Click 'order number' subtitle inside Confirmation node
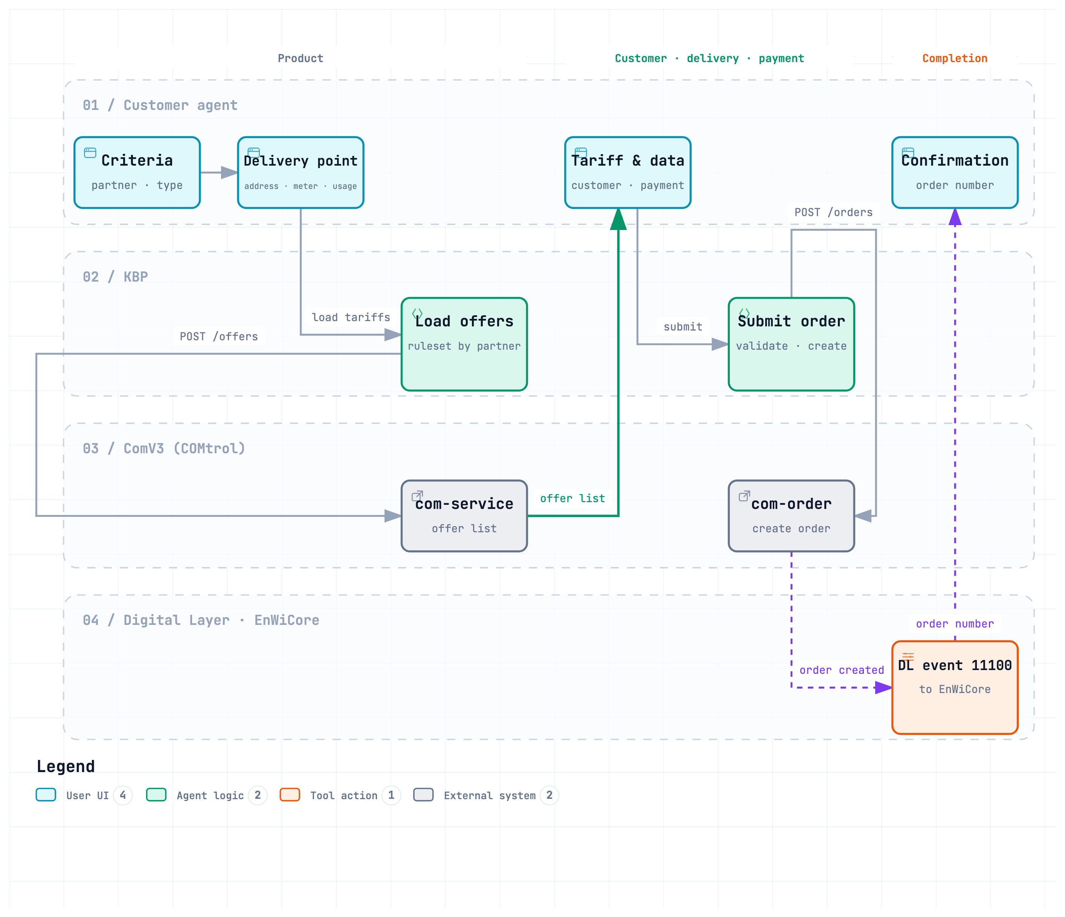 coord(955,185)
